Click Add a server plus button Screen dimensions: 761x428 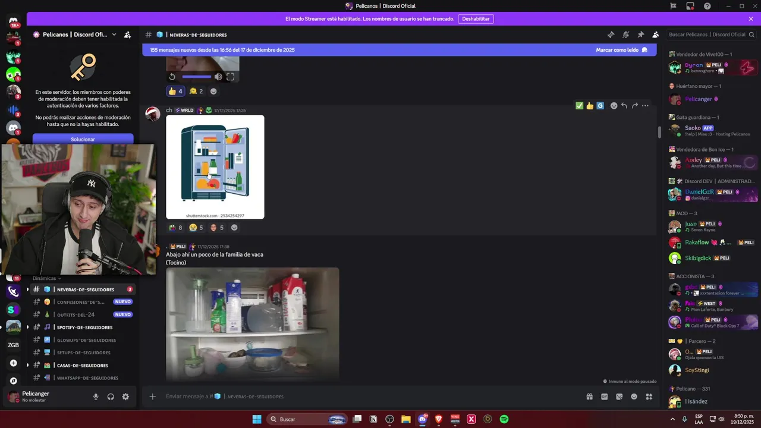13,363
